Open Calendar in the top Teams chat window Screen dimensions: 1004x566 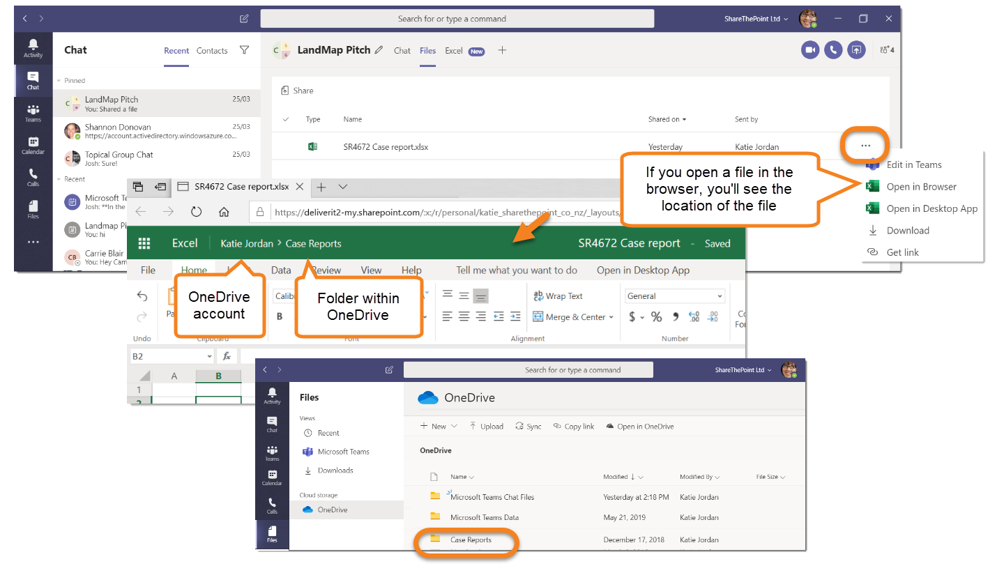point(33,145)
